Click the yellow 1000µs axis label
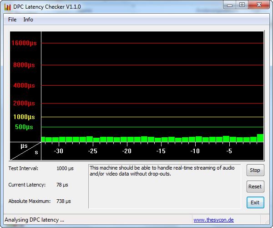The width and height of the screenshot is (273, 228). (24, 117)
